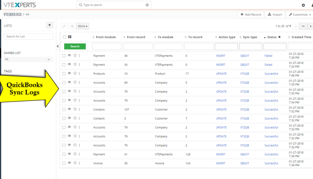Star the Payment 41 row
Viewport: 313px width, 179px height.
(75, 154)
